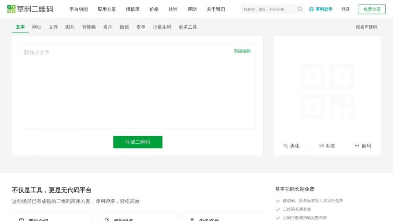The image size is (393, 221).
Task: Click the text 静态码、批量标签等工具完全免费
Action: click(x=313, y=201)
